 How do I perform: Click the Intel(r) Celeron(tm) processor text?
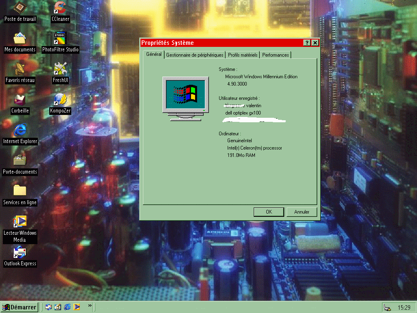click(255, 148)
